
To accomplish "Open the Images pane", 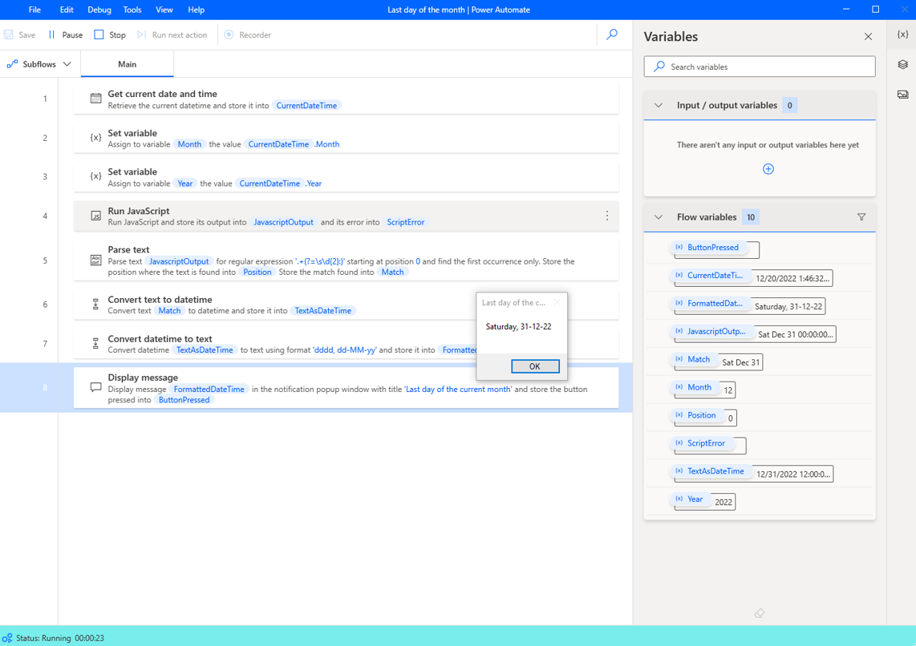I will [904, 94].
